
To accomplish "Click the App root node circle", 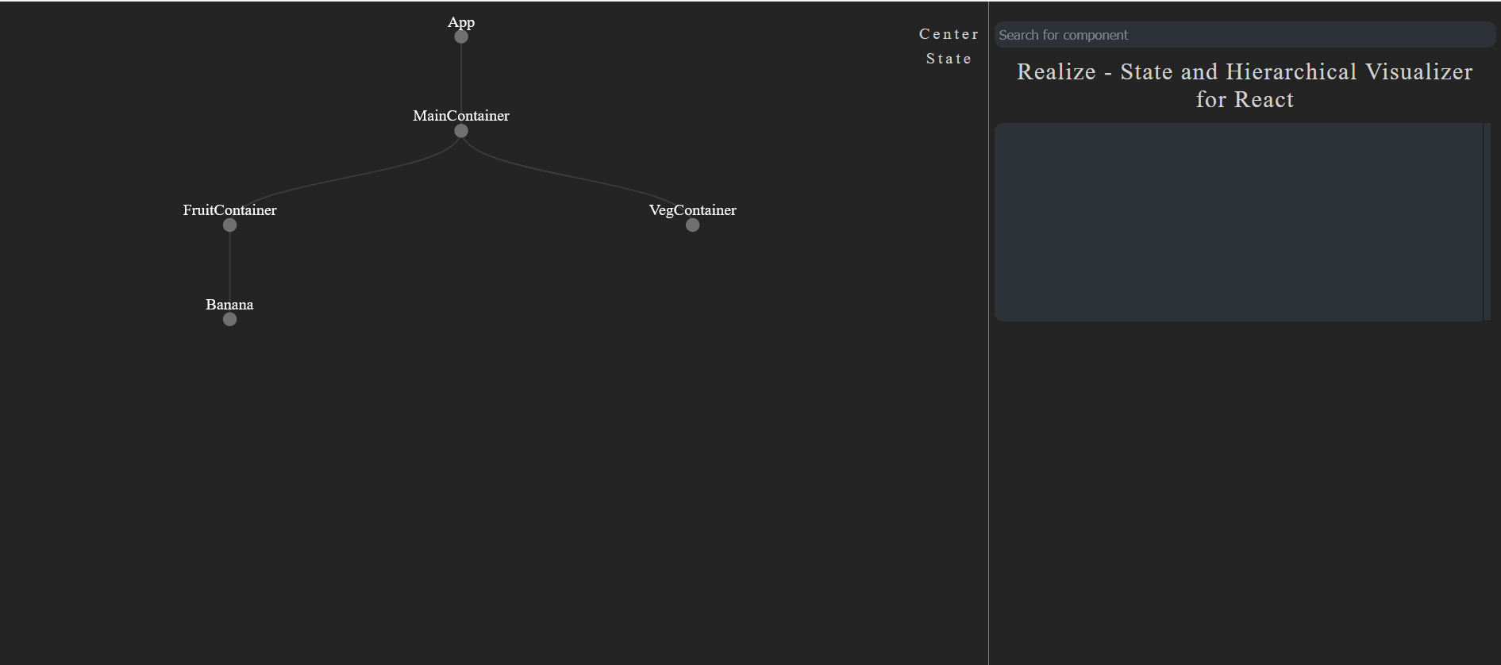I will [461, 37].
